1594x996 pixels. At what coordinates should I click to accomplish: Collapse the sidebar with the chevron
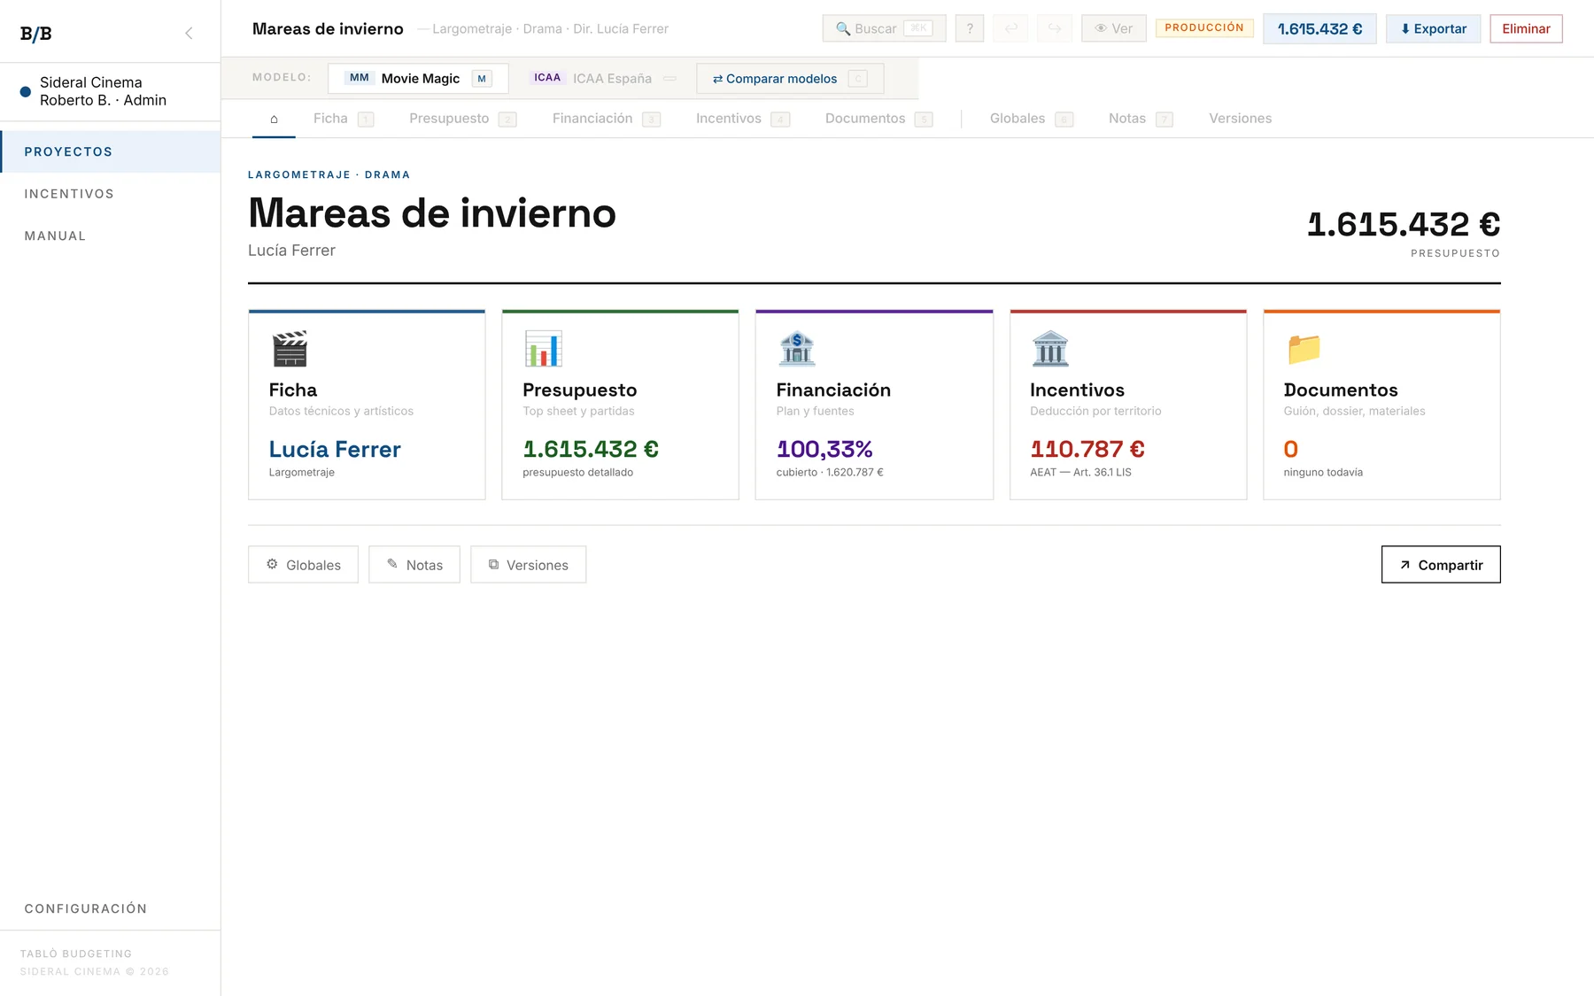tap(189, 34)
